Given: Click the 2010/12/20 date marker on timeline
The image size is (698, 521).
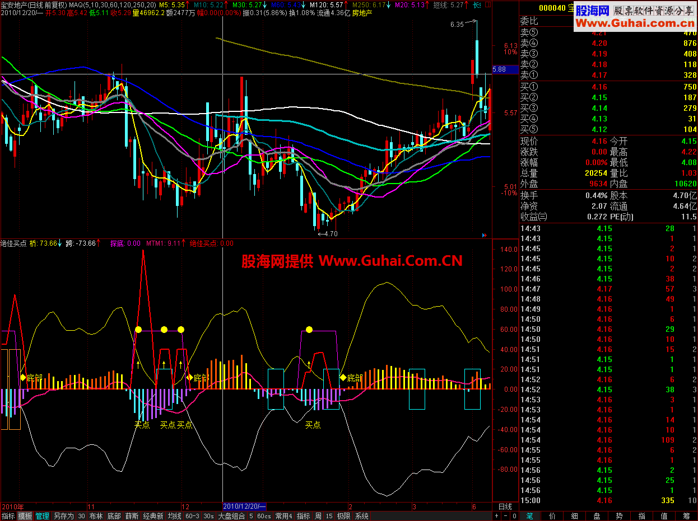Looking at the screenshot, I should tap(244, 506).
